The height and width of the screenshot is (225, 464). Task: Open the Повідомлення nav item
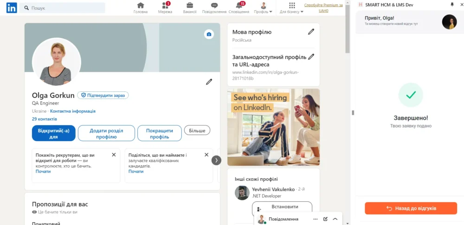point(214,7)
